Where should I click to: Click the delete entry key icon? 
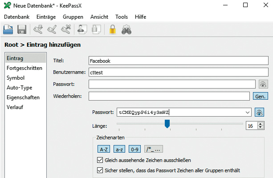[65, 30]
